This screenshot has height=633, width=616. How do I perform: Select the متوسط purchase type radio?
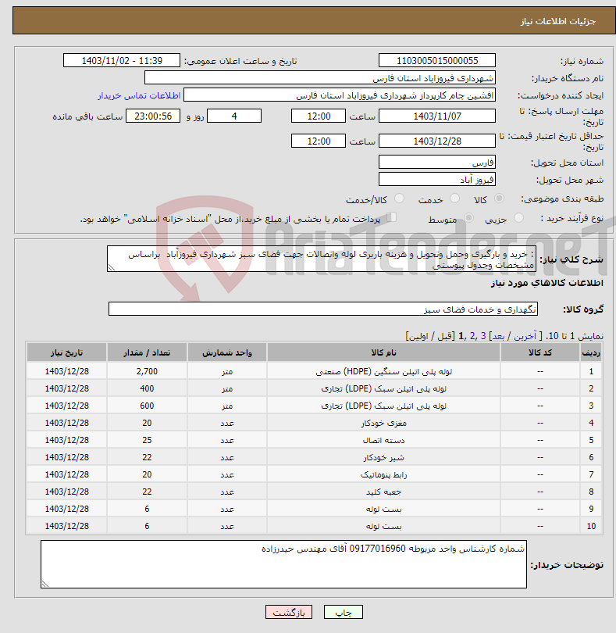468,218
